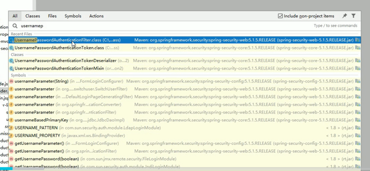Click library icon on USERNAME_PATTERN row

point(358,128)
